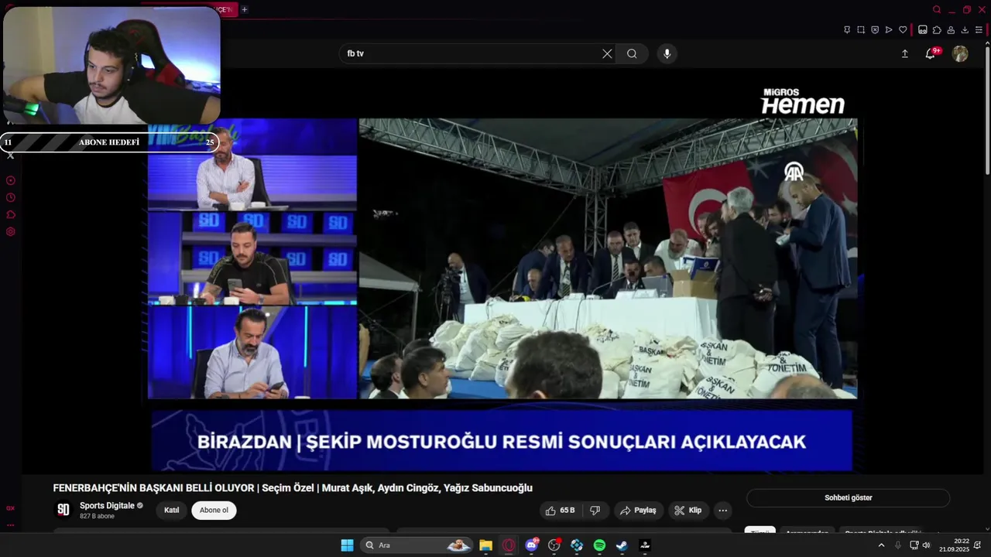Open the sidebar history clock icon
Image resolution: width=991 pixels, height=557 pixels.
11,197
